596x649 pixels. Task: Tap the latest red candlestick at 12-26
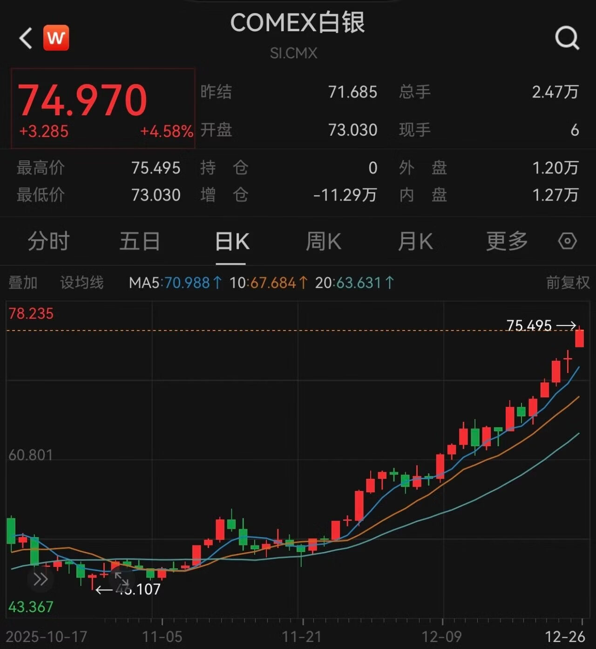click(580, 338)
